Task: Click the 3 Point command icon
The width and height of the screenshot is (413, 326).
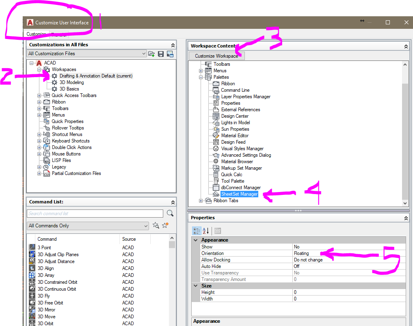Action: pyautogui.click(x=32, y=247)
